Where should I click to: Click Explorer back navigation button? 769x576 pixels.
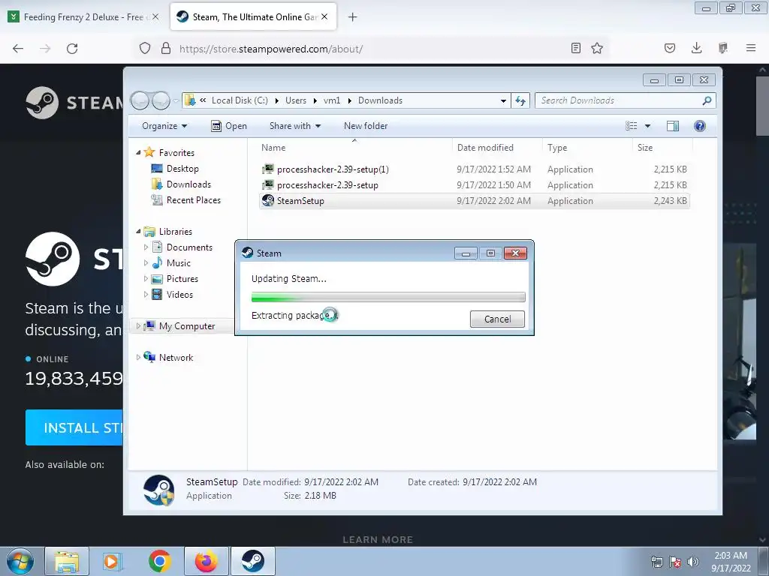pyautogui.click(x=140, y=100)
